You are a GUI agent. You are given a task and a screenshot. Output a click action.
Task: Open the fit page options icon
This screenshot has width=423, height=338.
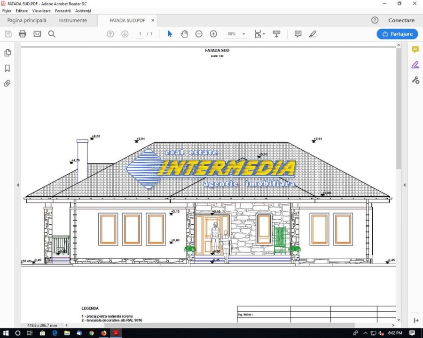(x=259, y=34)
